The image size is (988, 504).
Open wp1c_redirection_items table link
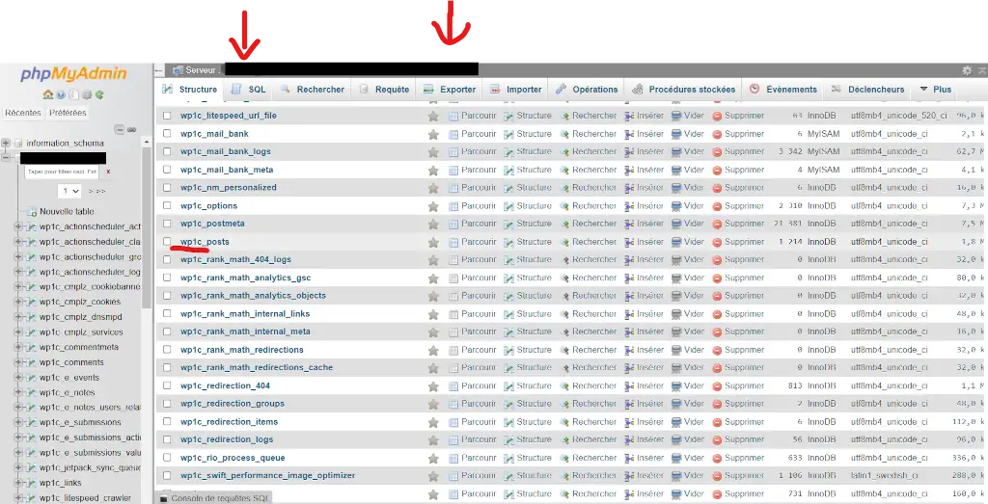(230, 421)
